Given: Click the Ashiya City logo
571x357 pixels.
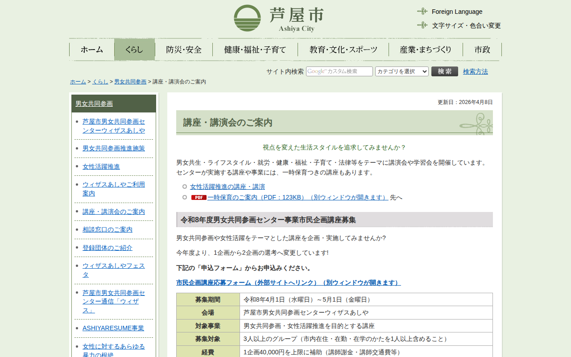Looking at the screenshot, I should tap(278, 18).
